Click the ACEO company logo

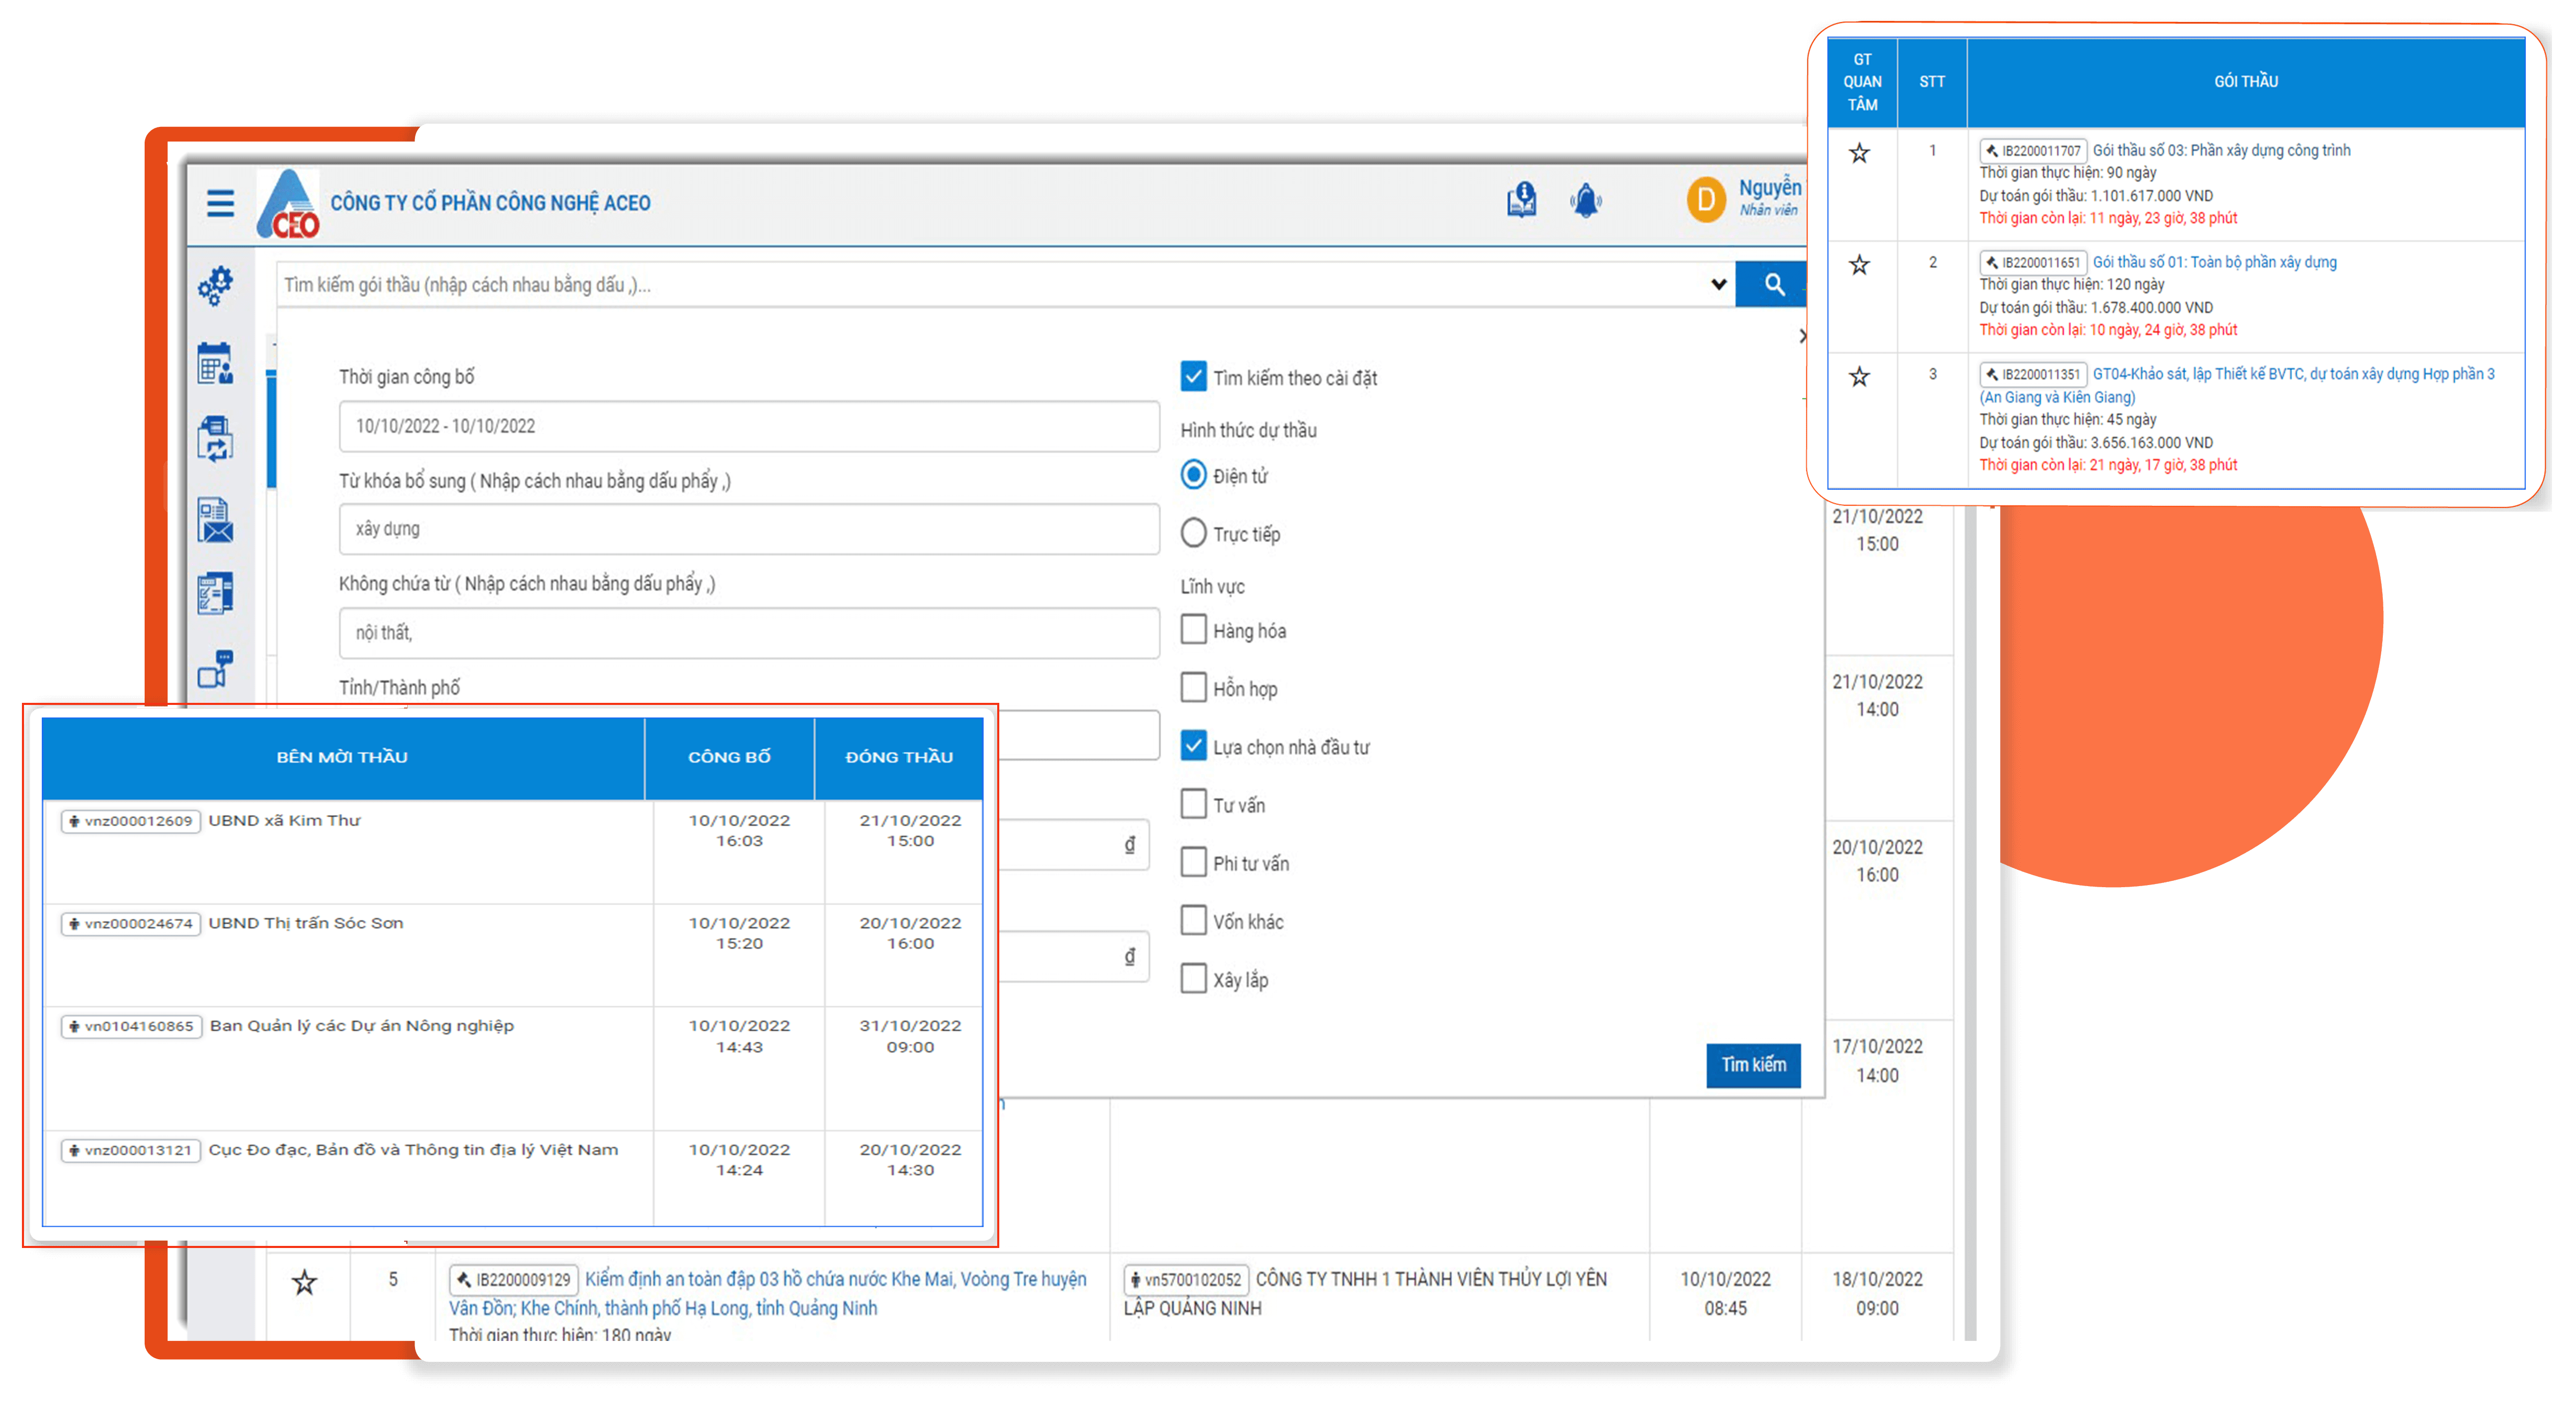click(x=289, y=204)
